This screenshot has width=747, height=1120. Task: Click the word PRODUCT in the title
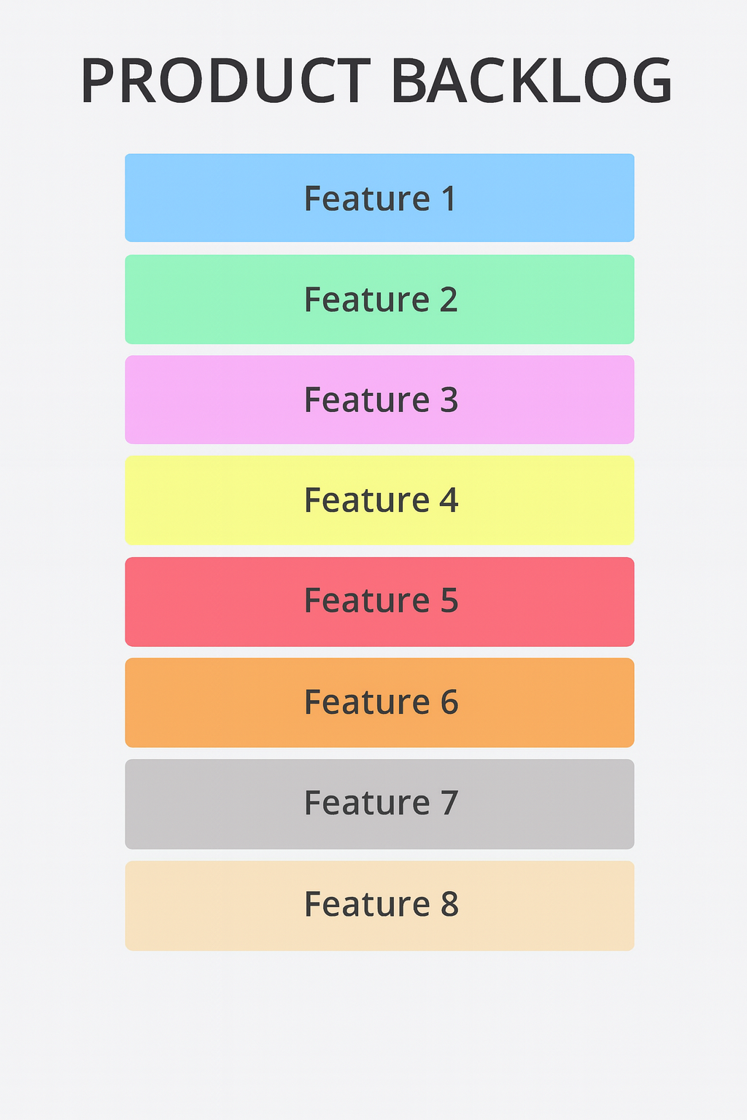[x=226, y=81]
